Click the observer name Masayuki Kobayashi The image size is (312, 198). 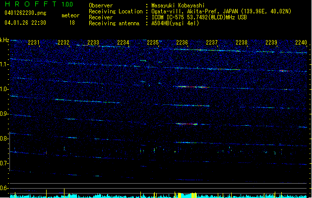tap(178, 5)
